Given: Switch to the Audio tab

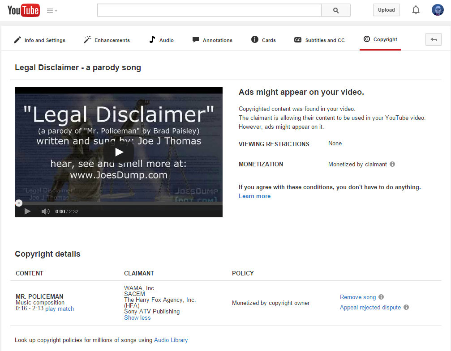Looking at the screenshot, I should pos(161,40).
